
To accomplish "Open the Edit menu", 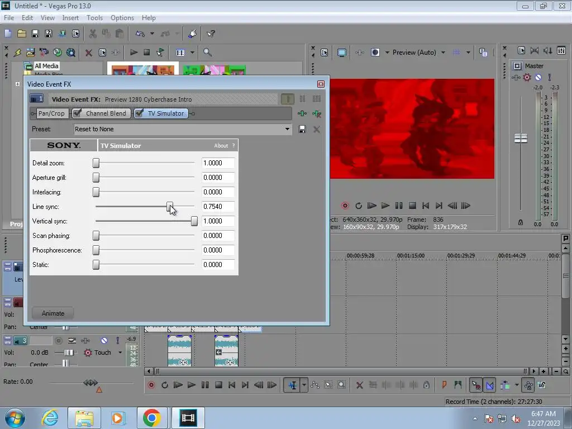I will tap(27, 17).
